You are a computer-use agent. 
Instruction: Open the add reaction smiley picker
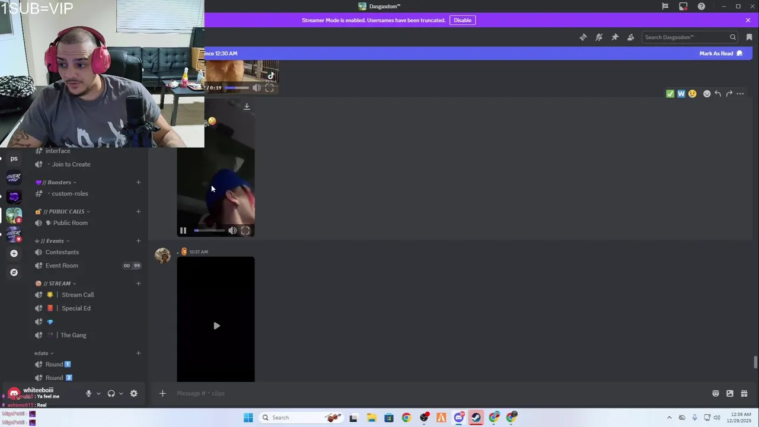(x=707, y=94)
